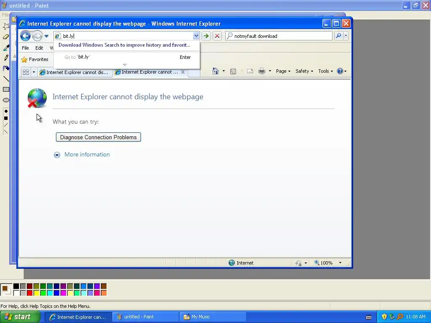The width and height of the screenshot is (431, 323).
Task: Click the globe error icon on the page
Action: [x=37, y=98]
